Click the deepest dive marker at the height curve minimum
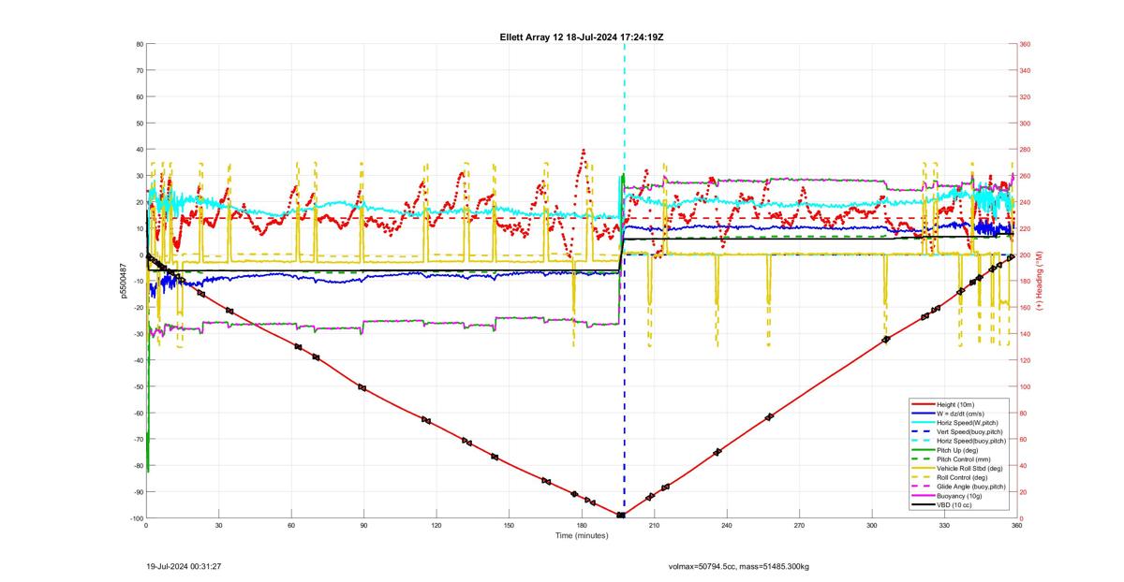This screenshot has height=582, width=1124. [621, 515]
